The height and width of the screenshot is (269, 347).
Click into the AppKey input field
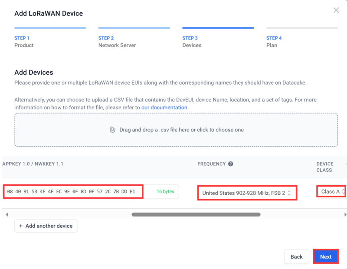pyautogui.click(x=73, y=191)
